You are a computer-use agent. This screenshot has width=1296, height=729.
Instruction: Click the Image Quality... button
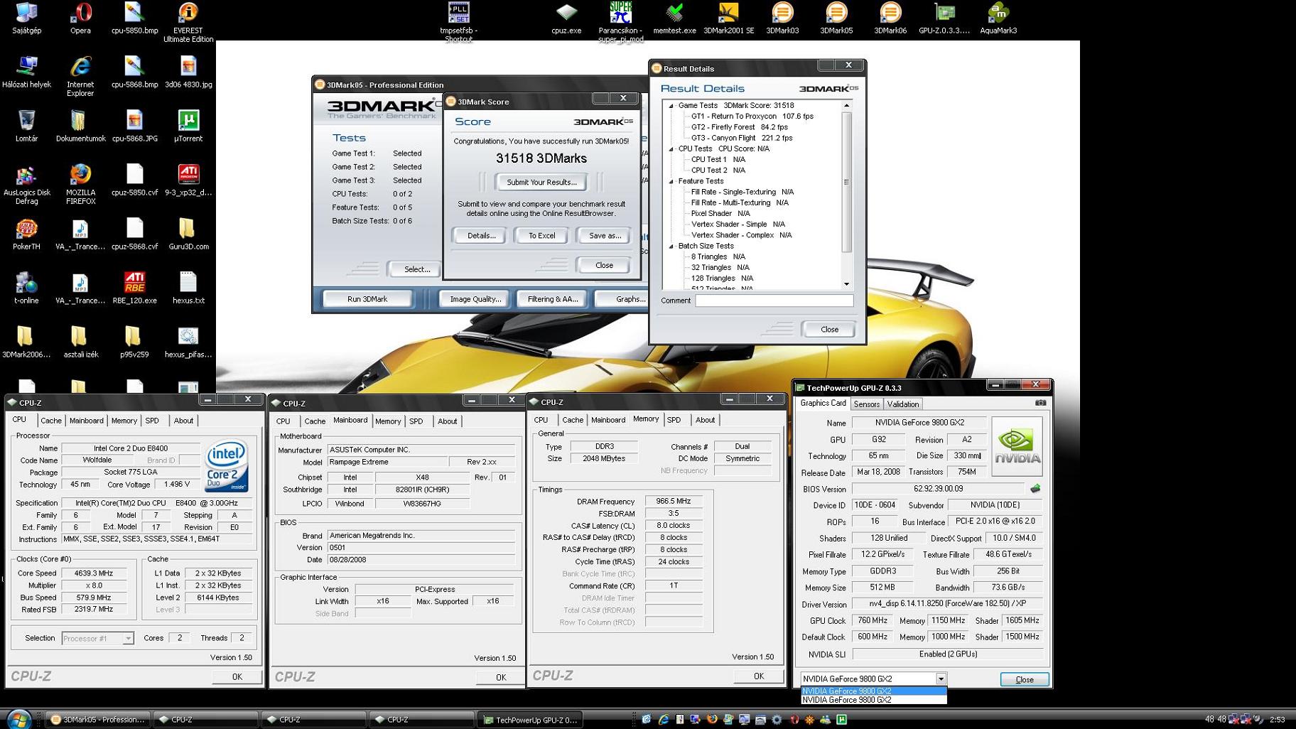coord(475,299)
